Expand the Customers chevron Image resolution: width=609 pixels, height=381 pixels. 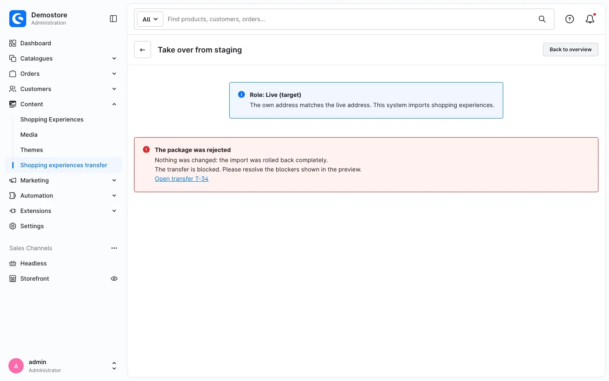114,89
